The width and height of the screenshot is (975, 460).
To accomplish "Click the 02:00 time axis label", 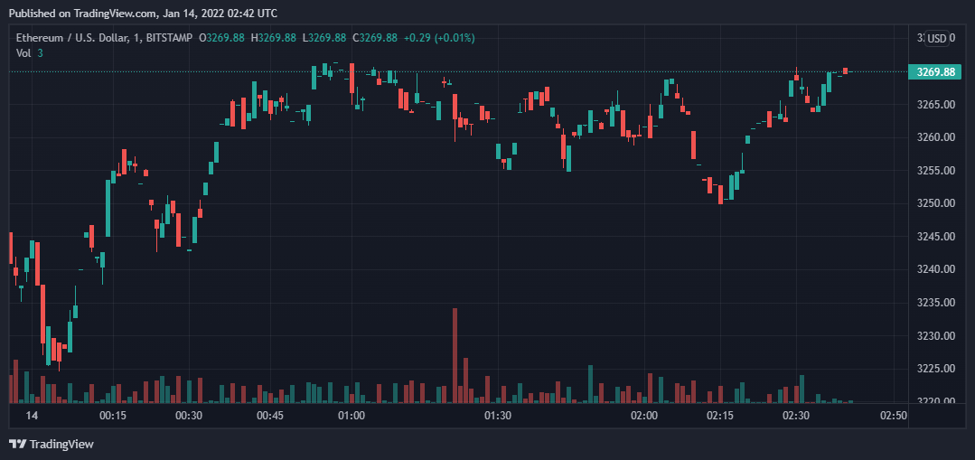I will pyautogui.click(x=644, y=416).
